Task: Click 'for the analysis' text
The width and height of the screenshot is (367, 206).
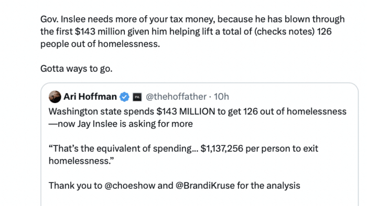Action: (x=268, y=186)
